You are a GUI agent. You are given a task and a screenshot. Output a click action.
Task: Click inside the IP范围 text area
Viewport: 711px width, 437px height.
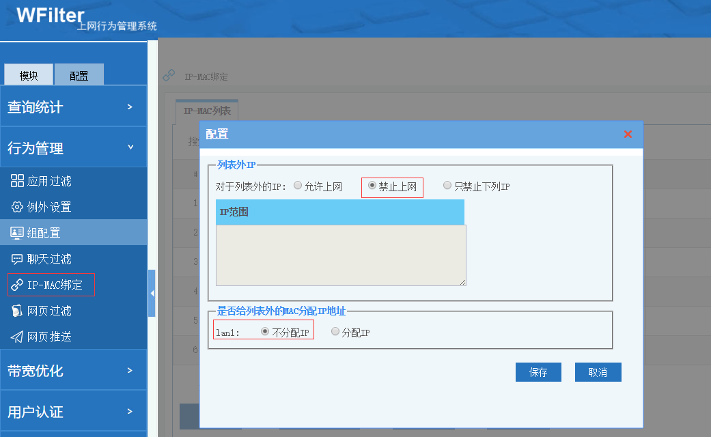point(340,255)
